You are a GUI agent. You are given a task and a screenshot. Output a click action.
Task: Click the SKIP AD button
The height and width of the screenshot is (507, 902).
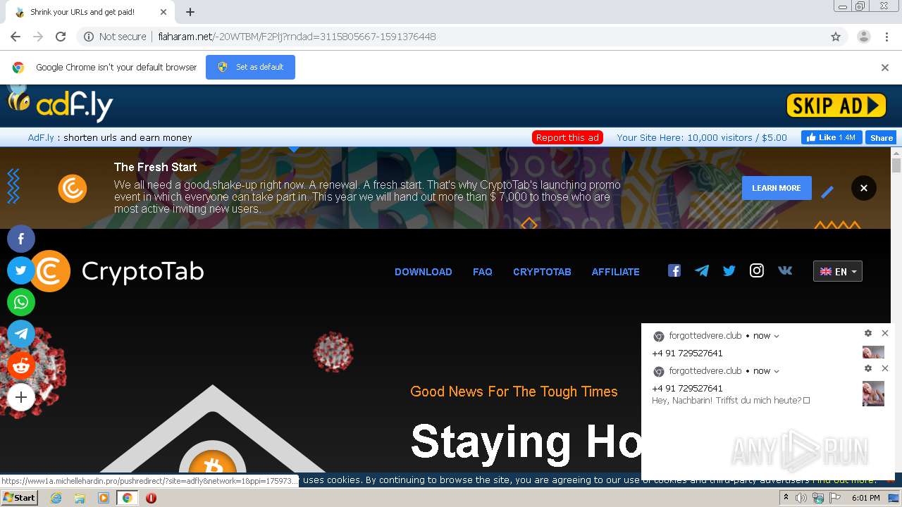point(836,106)
